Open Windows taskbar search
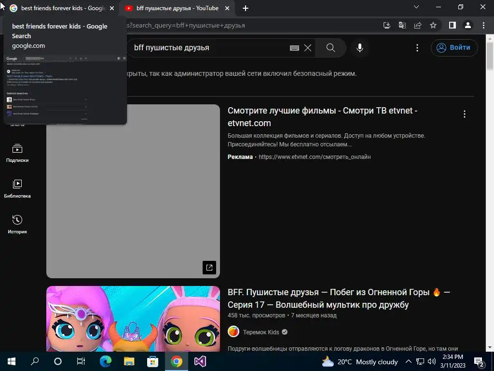This screenshot has height=371, width=494. [35, 361]
